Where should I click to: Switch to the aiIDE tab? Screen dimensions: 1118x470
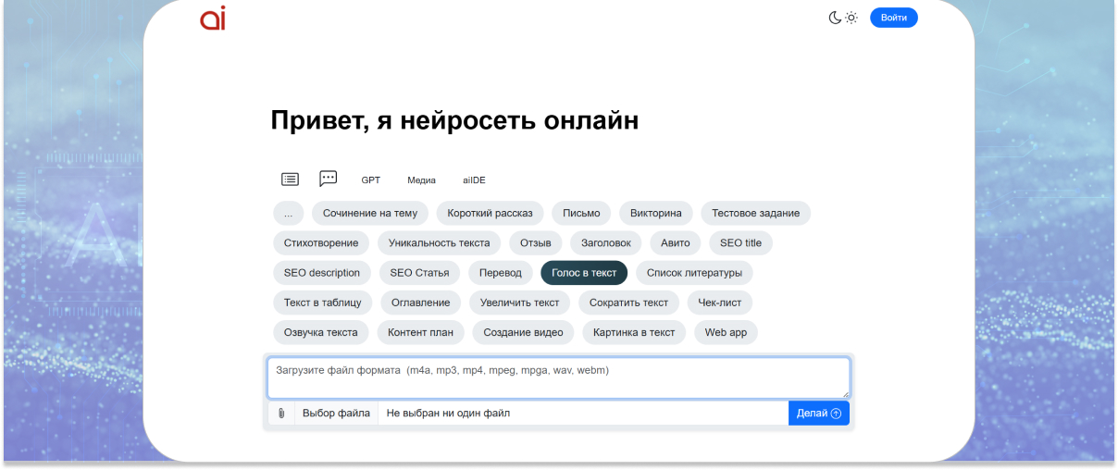[475, 180]
